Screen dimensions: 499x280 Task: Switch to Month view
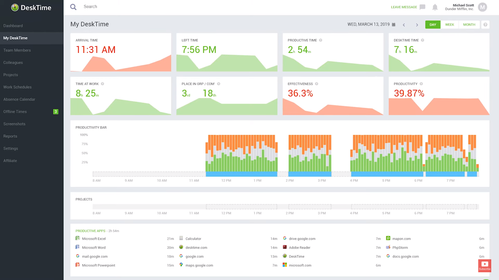pyautogui.click(x=469, y=25)
